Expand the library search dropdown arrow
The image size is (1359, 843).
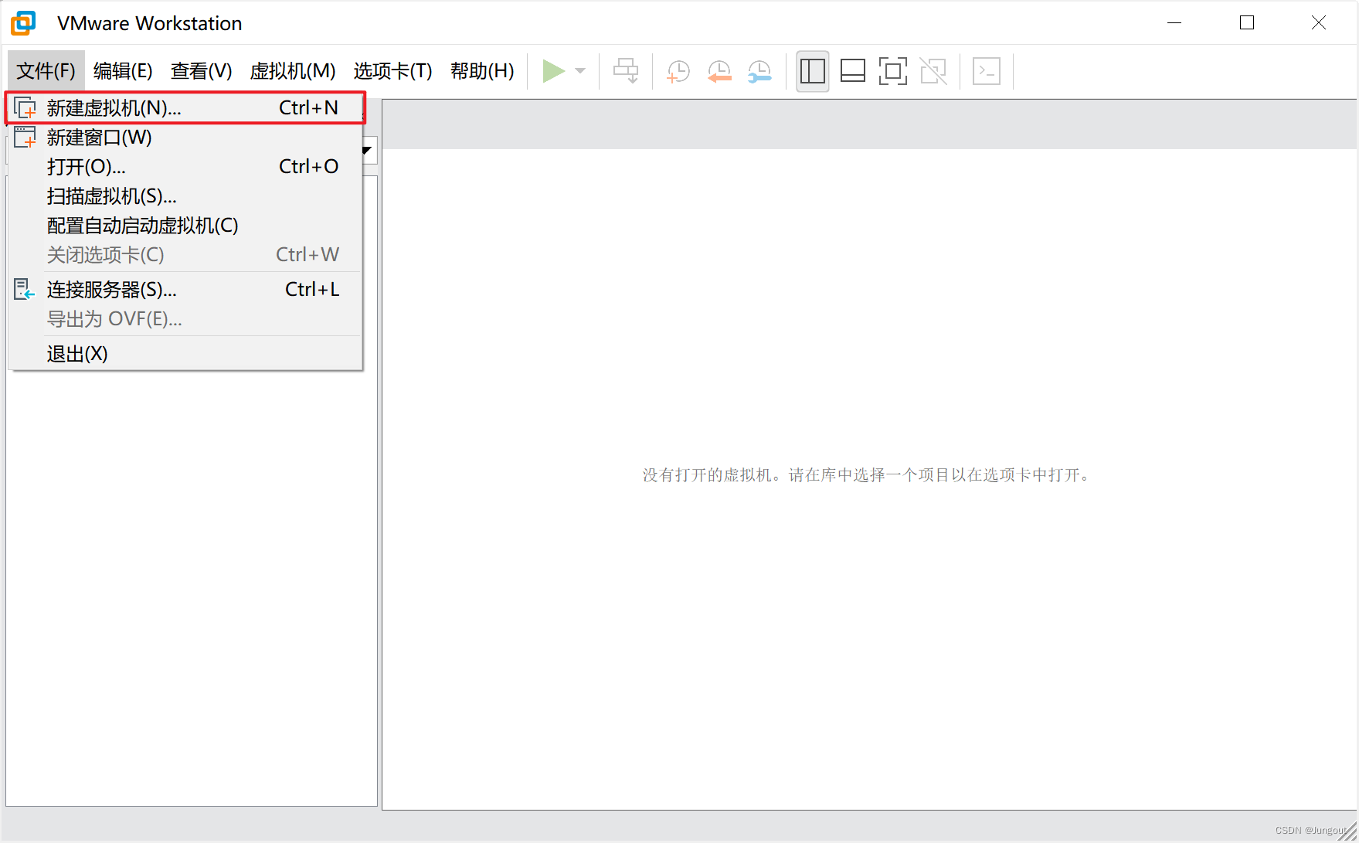pyautogui.click(x=369, y=150)
